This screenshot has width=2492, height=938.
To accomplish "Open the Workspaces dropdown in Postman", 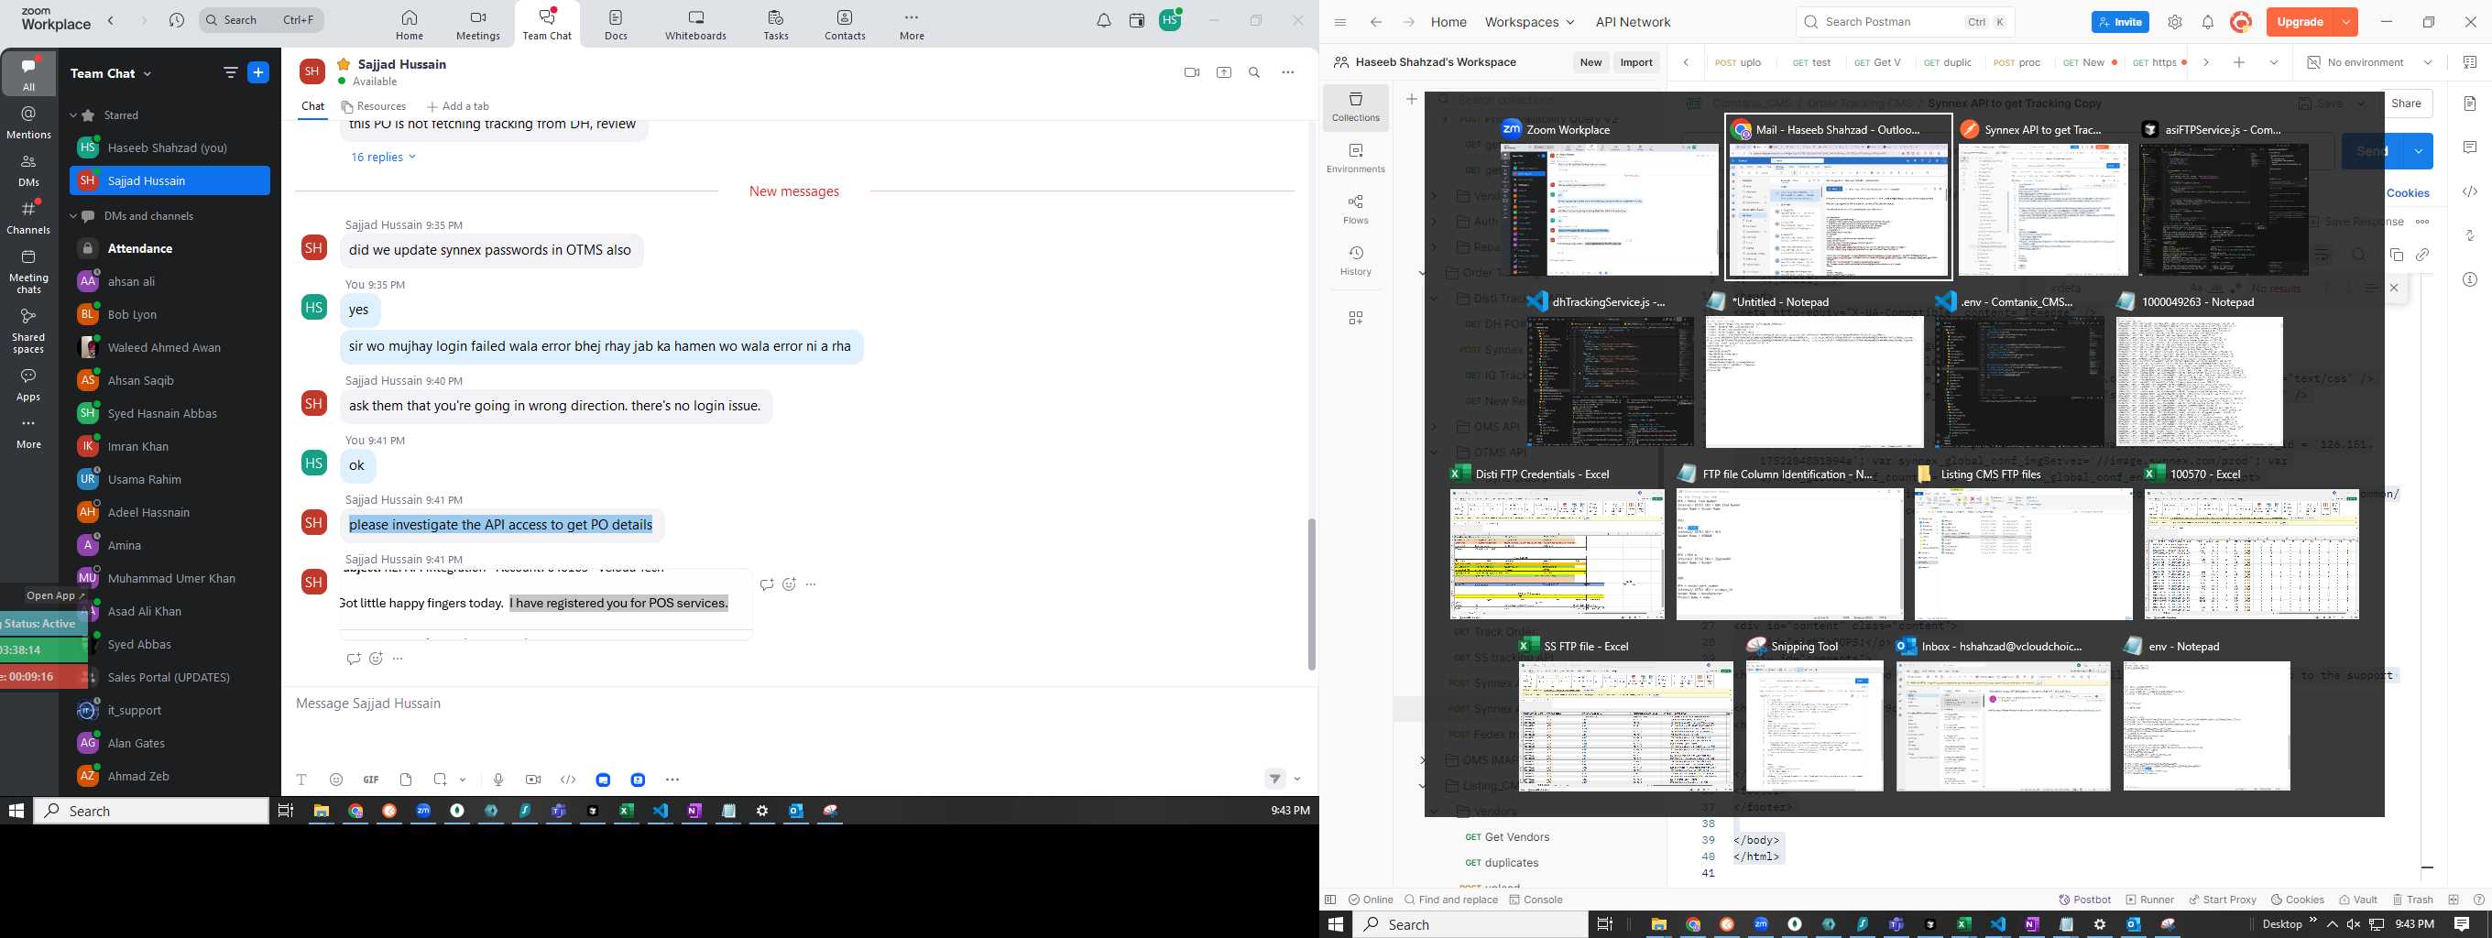I will coord(1529,22).
